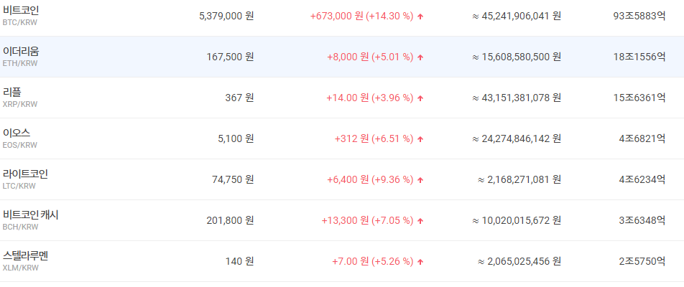
Task: Click the up arrow in EOS row
Action: 420,138
